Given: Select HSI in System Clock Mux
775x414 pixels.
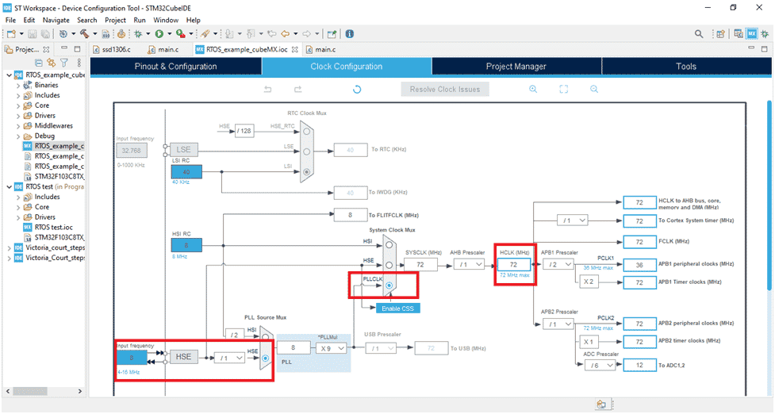Looking at the screenshot, I should [389, 244].
